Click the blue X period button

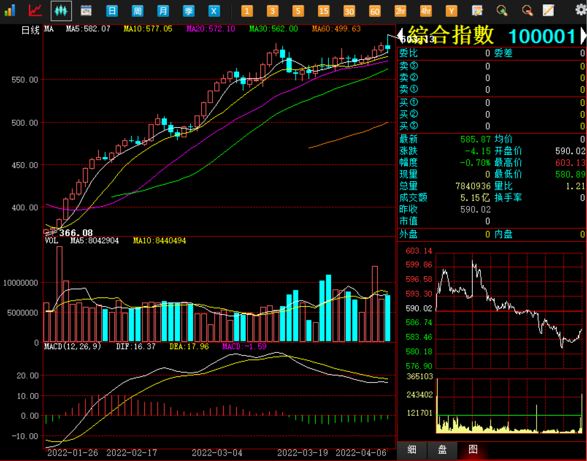pos(214,11)
